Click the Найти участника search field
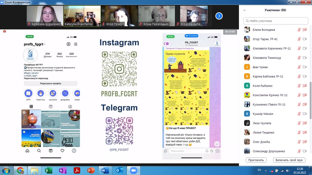312x175 pixels. tap(275, 21)
